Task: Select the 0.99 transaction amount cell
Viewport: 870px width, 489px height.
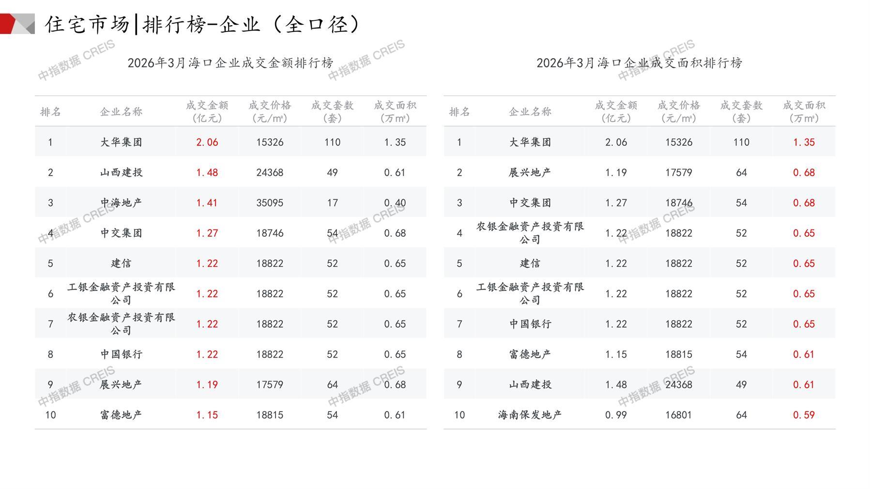Action: coord(616,415)
